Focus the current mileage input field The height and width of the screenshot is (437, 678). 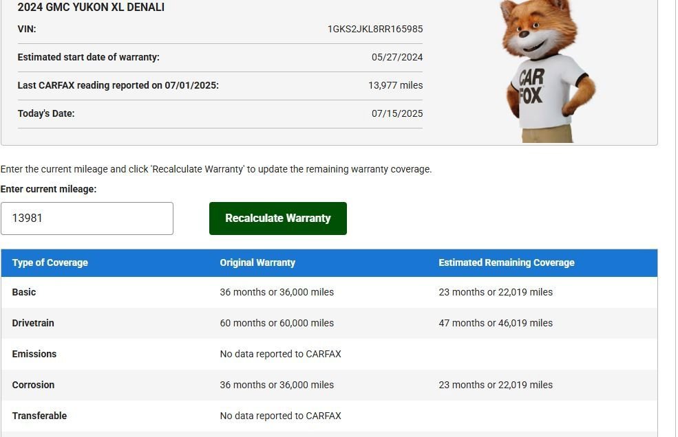pos(87,218)
